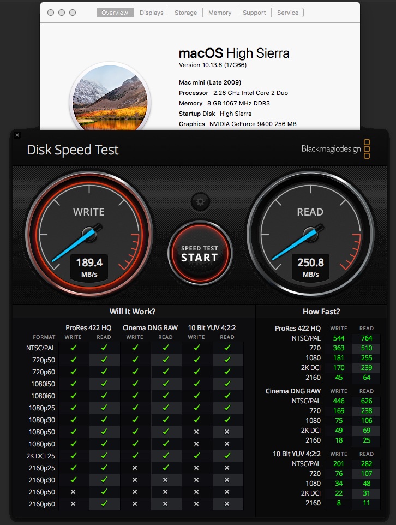396x525 pixels.
Task: Open the Support tab
Action: click(x=254, y=13)
